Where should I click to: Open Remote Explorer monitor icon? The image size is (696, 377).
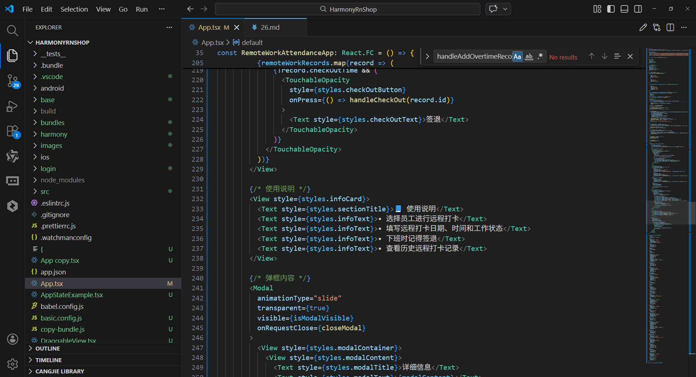coord(12,181)
